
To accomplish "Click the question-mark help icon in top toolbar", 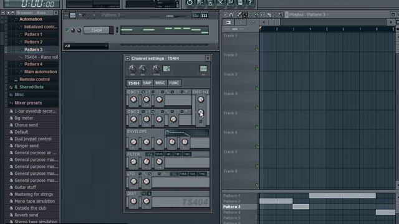I will tap(250, 2).
